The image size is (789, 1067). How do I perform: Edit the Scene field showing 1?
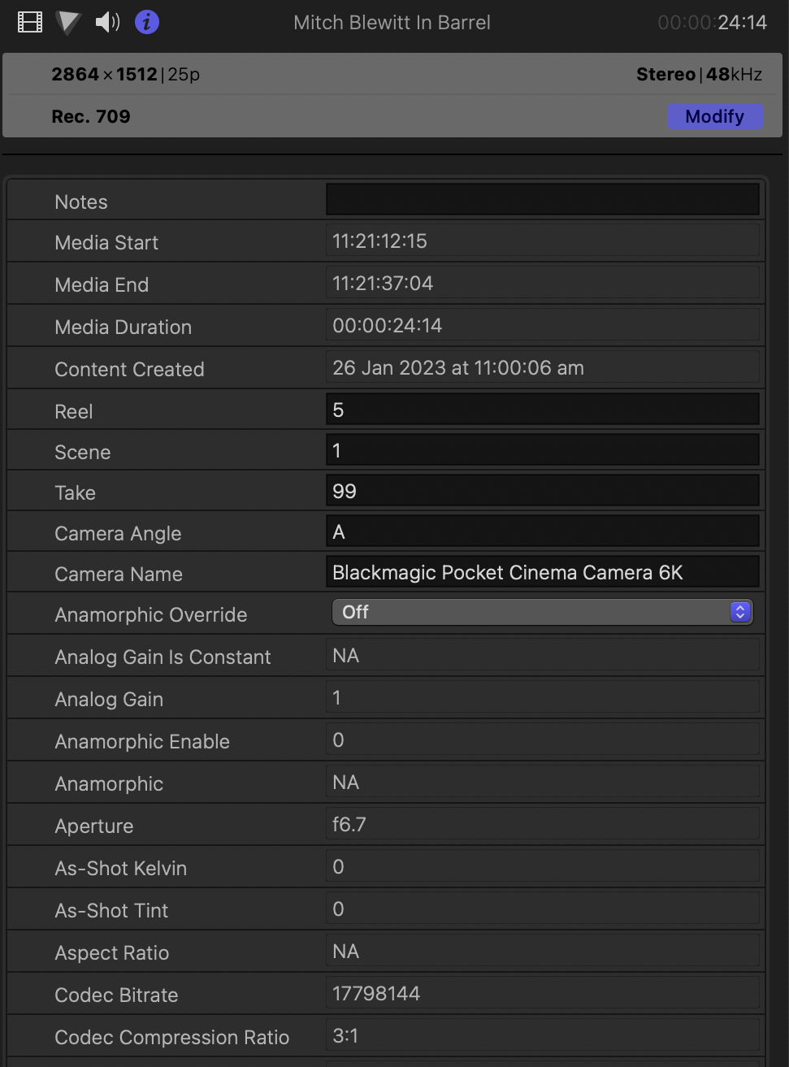point(542,450)
